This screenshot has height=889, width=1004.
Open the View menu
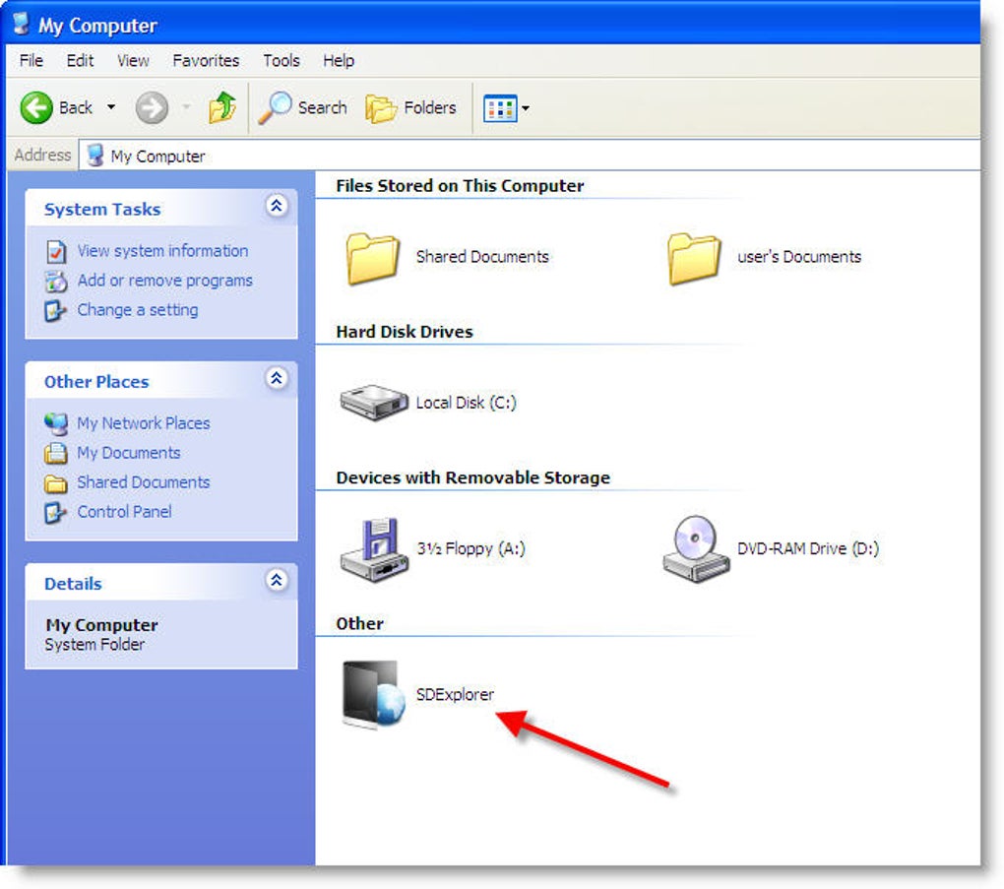[x=133, y=61]
